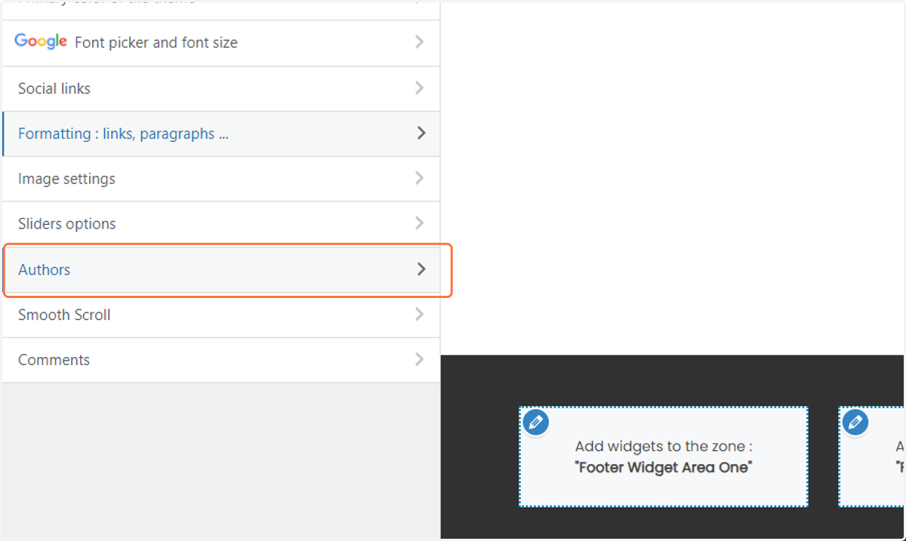Click pencil edit icon on second footer widget
This screenshot has height=541, width=906.
855,422
